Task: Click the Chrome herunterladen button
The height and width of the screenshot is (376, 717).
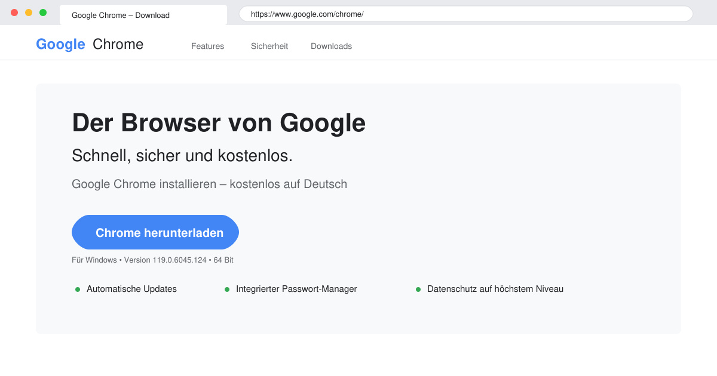Action: 155,232
